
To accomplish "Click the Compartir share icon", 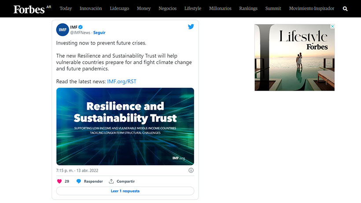I will (x=111, y=181).
